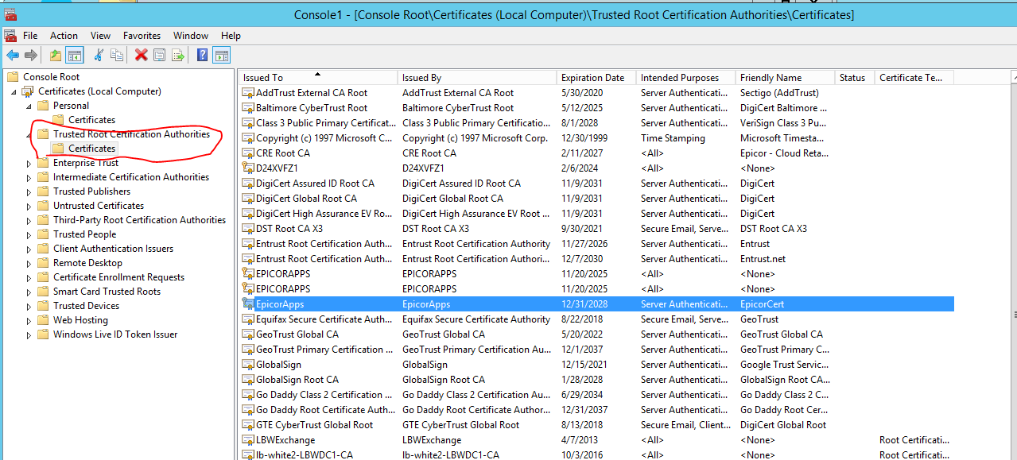
Task: Toggle Show/Hide Console Tree button
Action: 74,55
